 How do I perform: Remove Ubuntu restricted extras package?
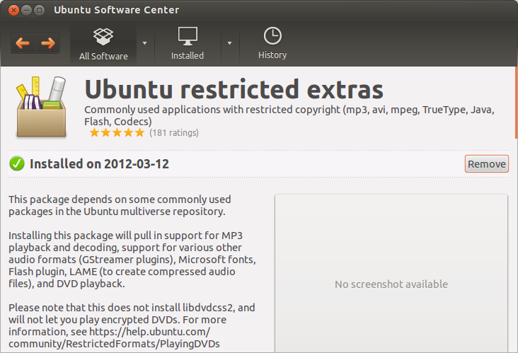click(x=487, y=164)
